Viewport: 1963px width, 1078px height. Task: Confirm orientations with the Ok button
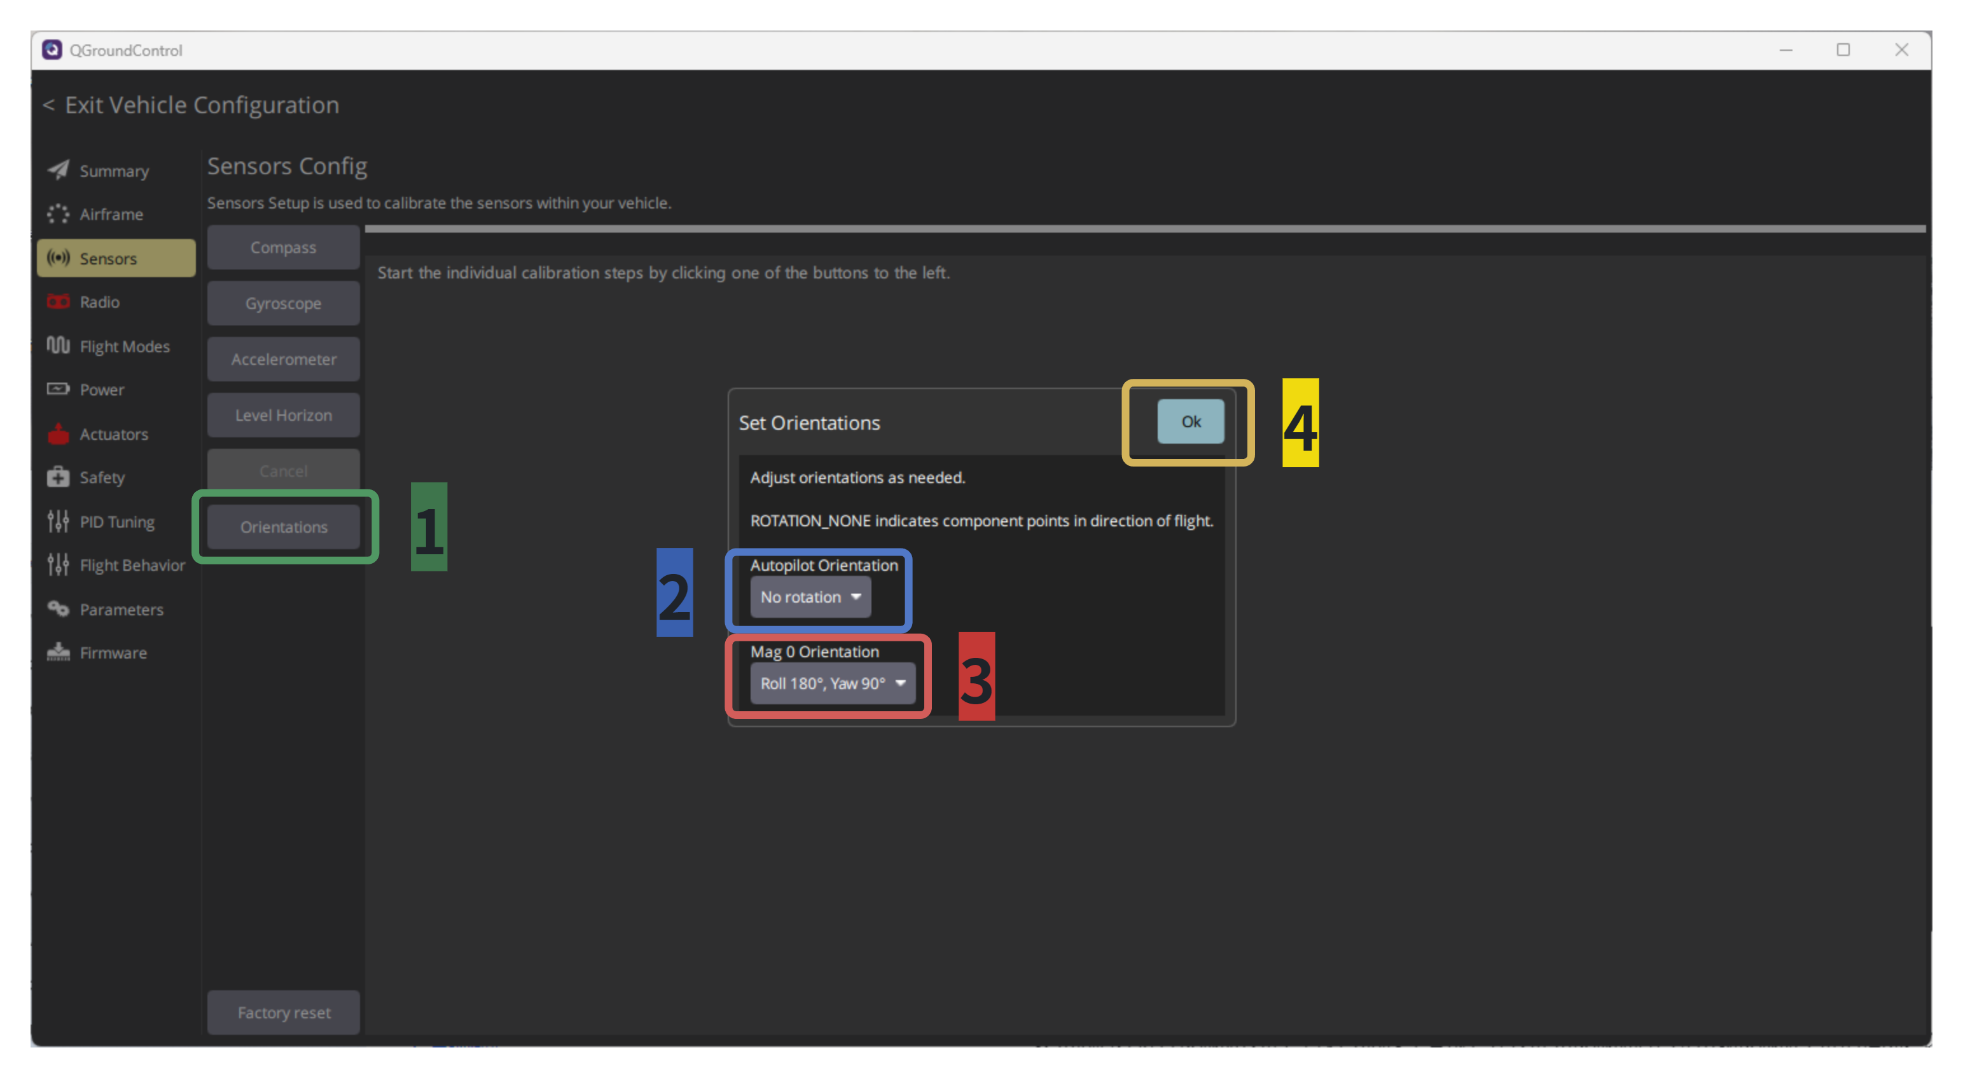coord(1190,421)
